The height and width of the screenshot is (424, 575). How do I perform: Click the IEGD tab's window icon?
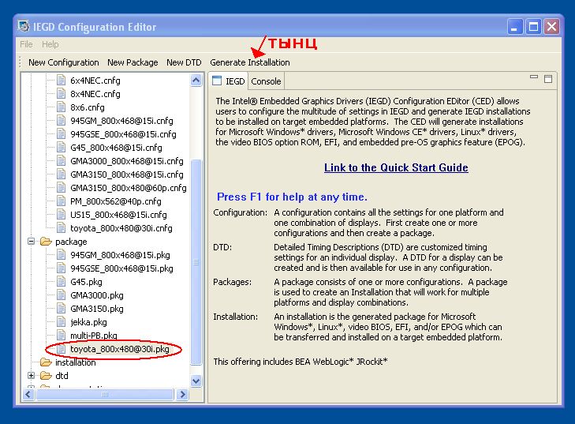[x=218, y=81]
